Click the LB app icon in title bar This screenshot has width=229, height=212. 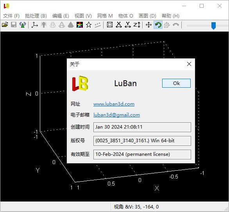(6, 6)
